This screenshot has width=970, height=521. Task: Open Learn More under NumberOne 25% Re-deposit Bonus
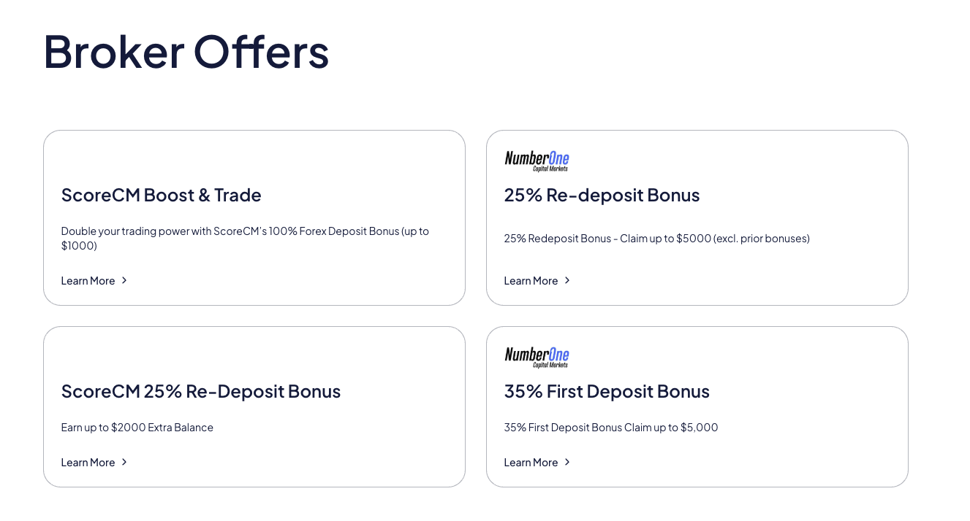(x=531, y=281)
